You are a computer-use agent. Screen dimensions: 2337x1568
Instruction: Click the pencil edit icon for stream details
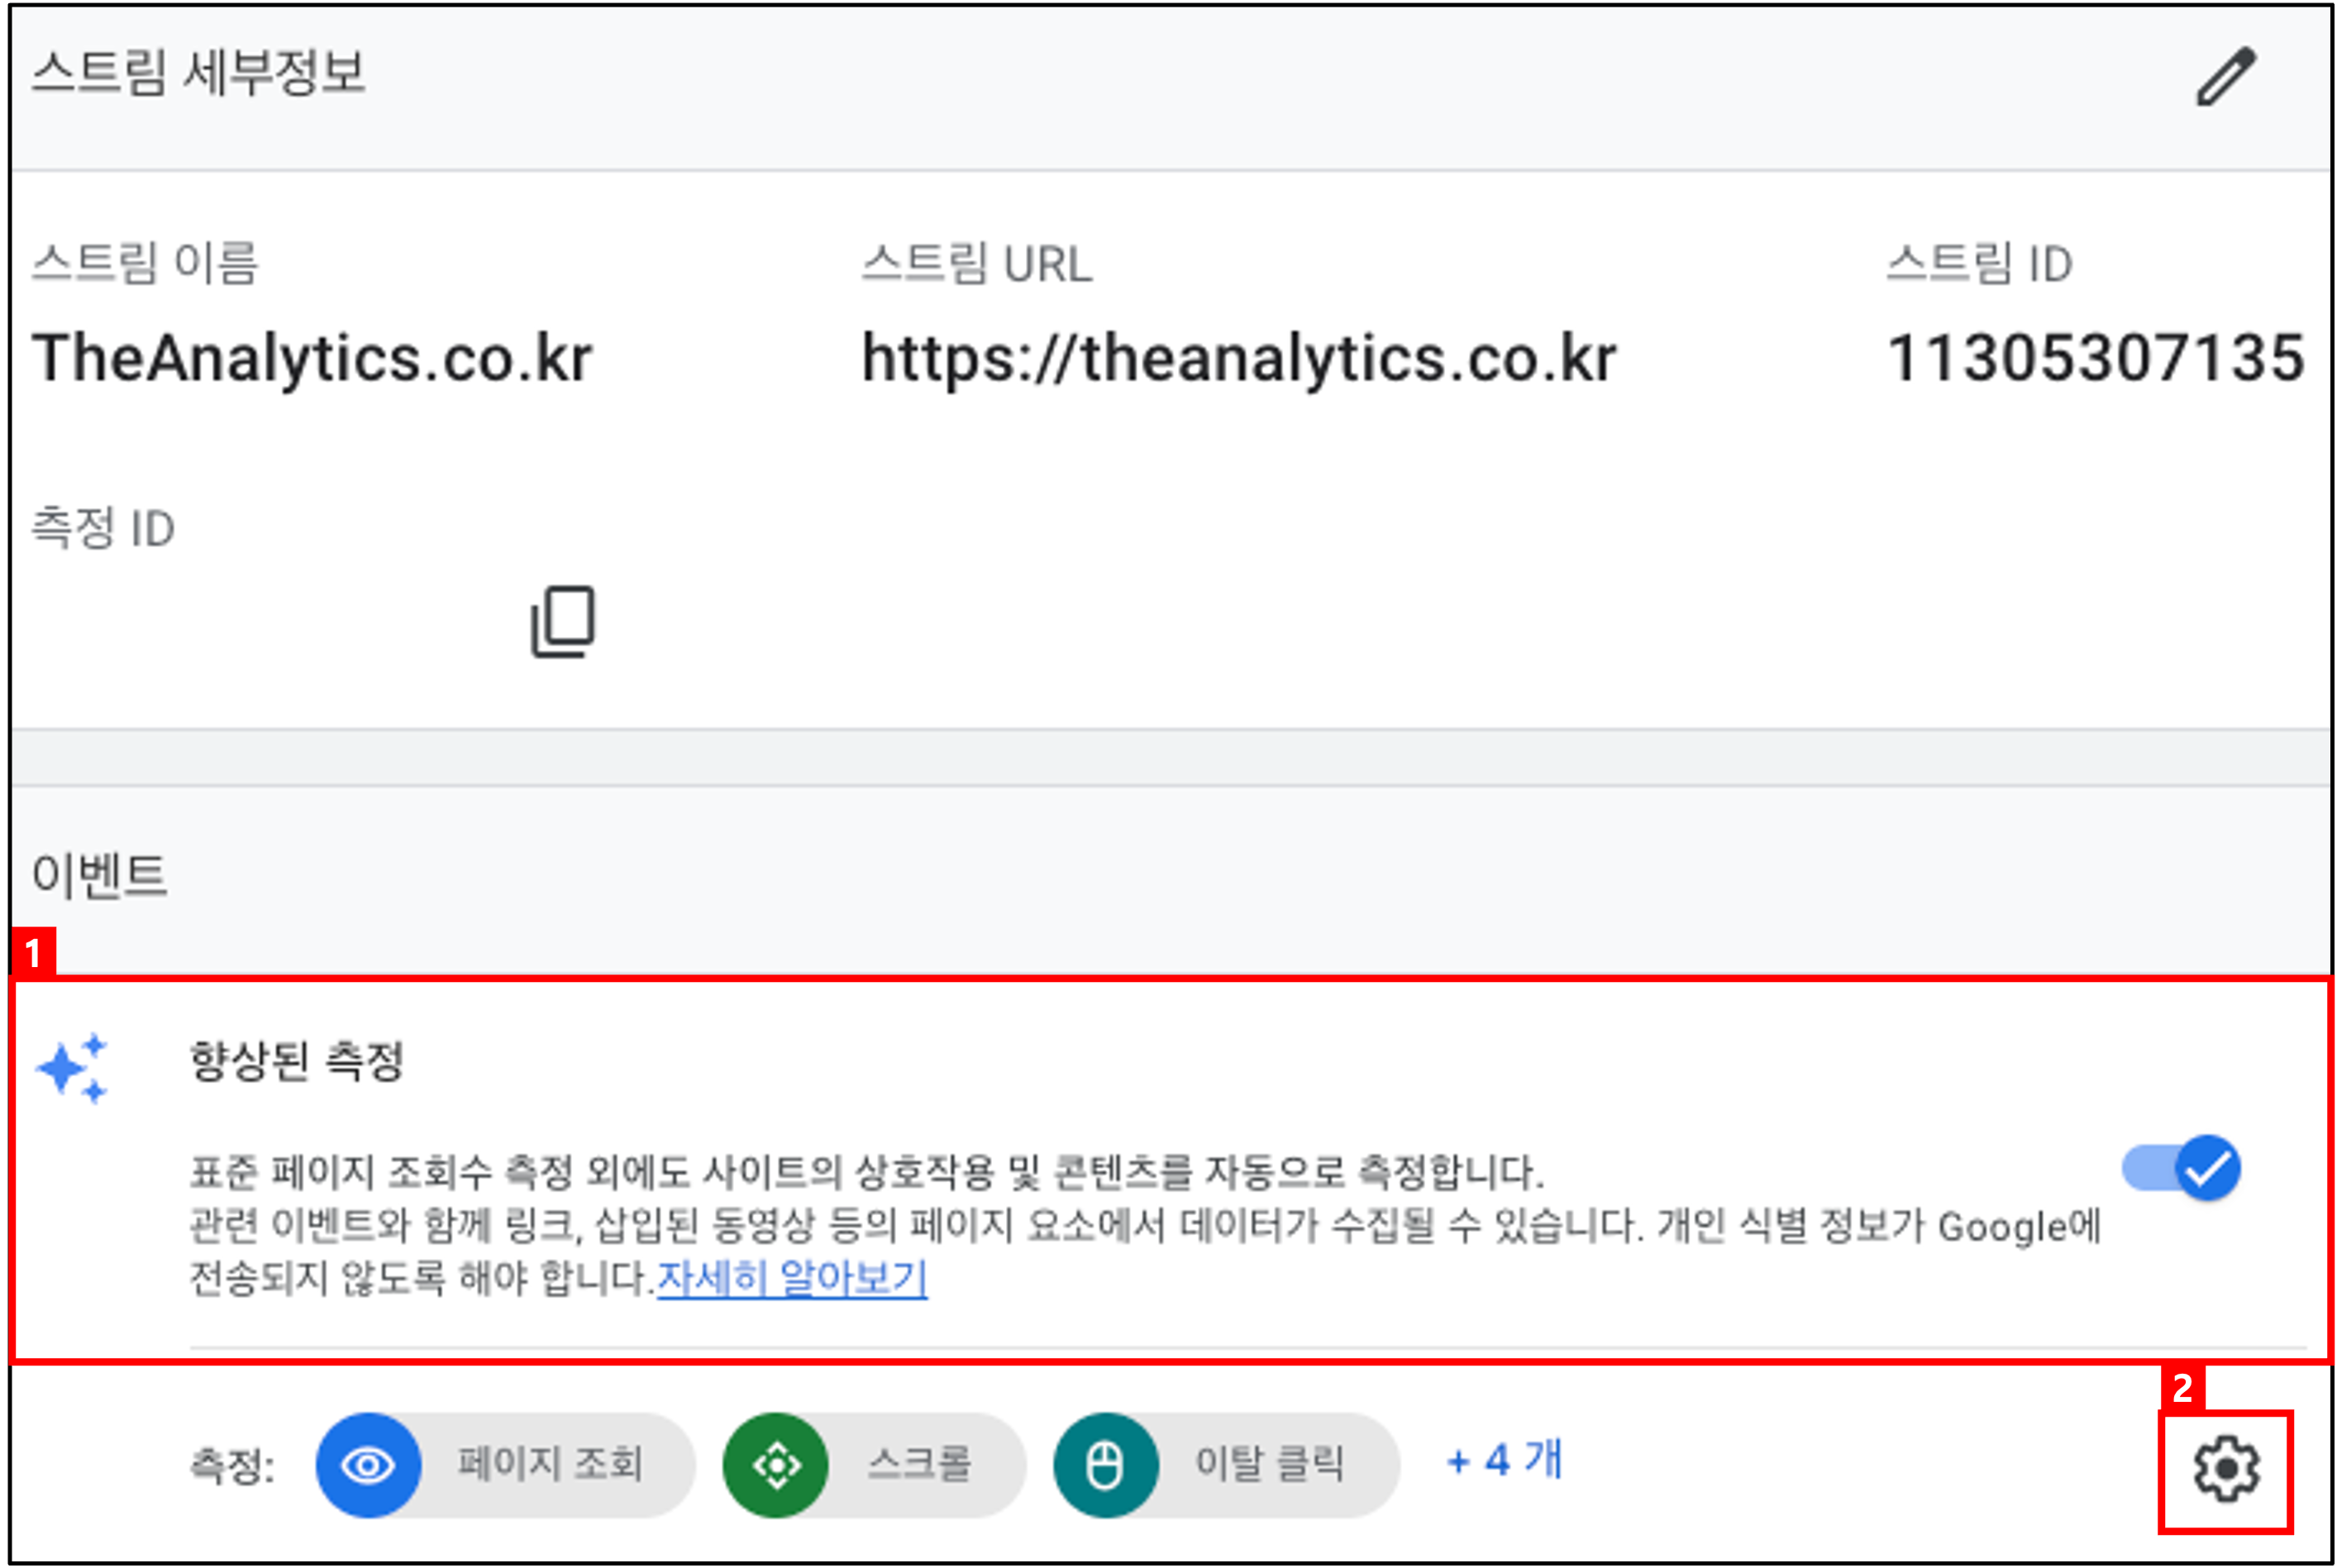pyautogui.click(x=2226, y=76)
